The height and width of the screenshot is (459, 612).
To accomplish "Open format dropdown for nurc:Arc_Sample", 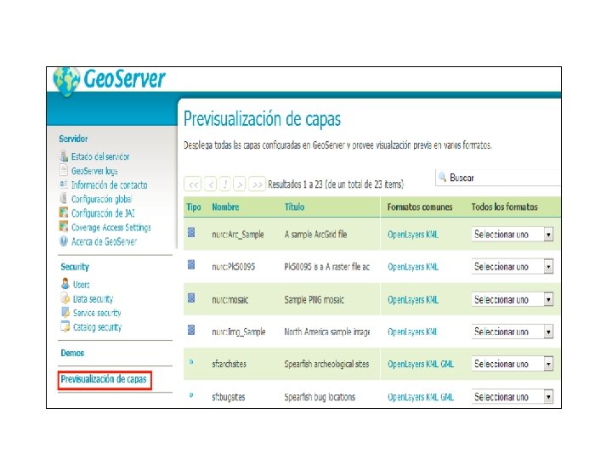I will pyautogui.click(x=512, y=235).
